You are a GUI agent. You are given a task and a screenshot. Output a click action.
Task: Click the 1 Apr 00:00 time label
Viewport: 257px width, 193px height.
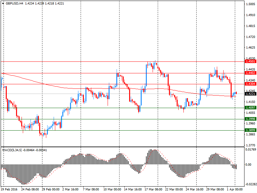click(235, 189)
